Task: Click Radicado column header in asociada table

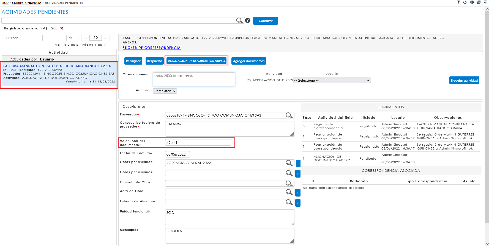Action: (359, 181)
